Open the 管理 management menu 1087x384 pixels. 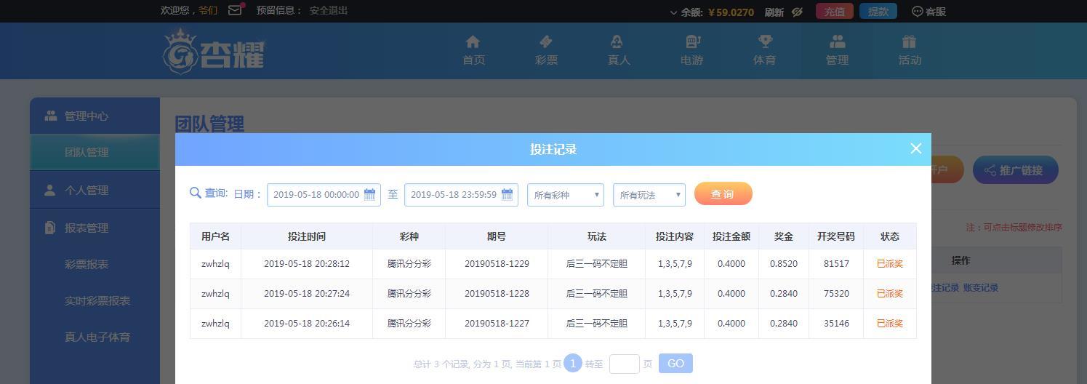[x=837, y=51]
